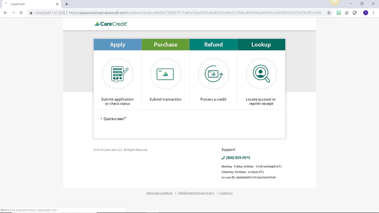The width and height of the screenshot is (379, 213).
Task: Click the Submit transaction card icon
Action: (x=165, y=74)
